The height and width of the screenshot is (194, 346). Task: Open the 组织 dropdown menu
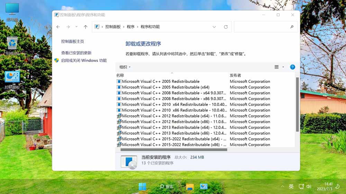click(x=125, y=67)
